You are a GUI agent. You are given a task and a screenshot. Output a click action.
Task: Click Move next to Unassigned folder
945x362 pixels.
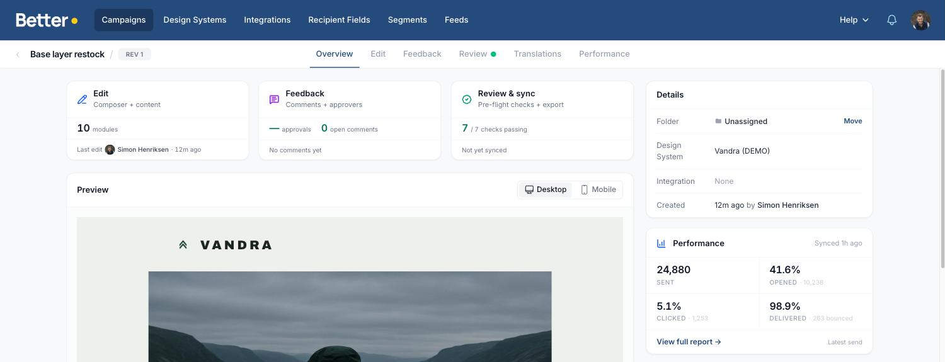(853, 121)
